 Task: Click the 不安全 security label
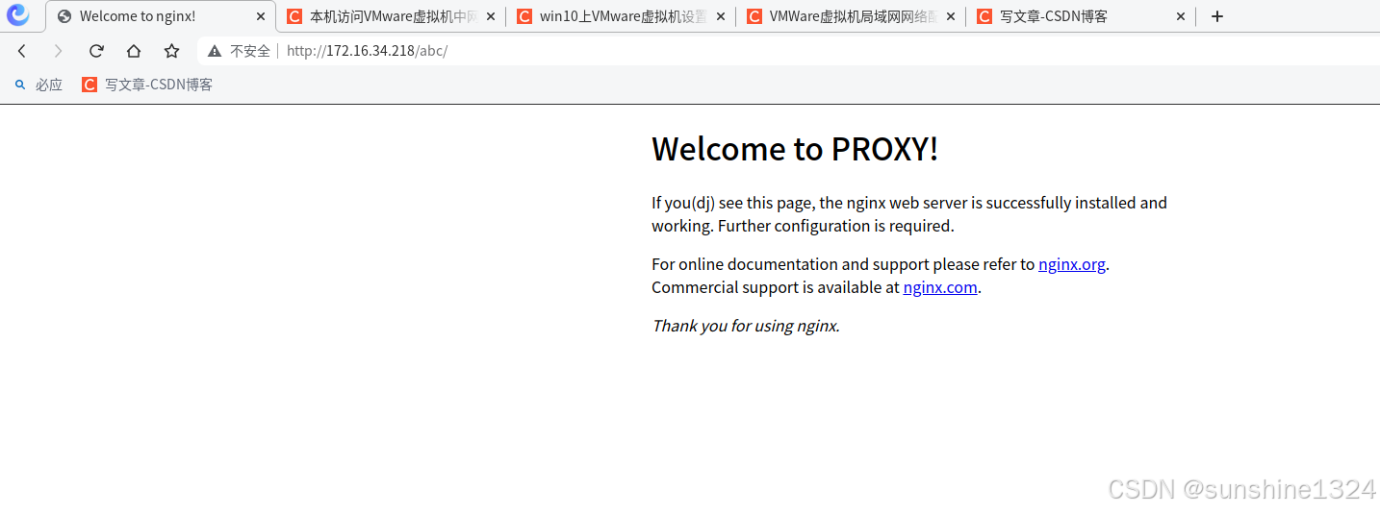(x=250, y=51)
